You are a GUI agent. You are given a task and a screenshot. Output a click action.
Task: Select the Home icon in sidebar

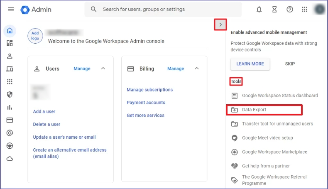click(10, 31)
